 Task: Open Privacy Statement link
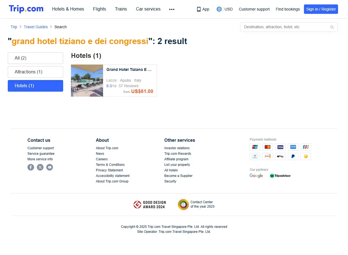click(x=109, y=170)
